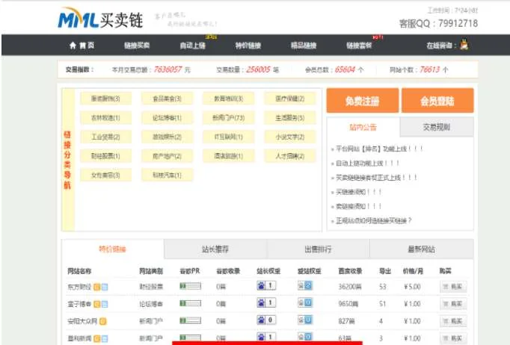Click the home icon beside 首页
Viewport: 510px width, 345px height.
coord(73,46)
